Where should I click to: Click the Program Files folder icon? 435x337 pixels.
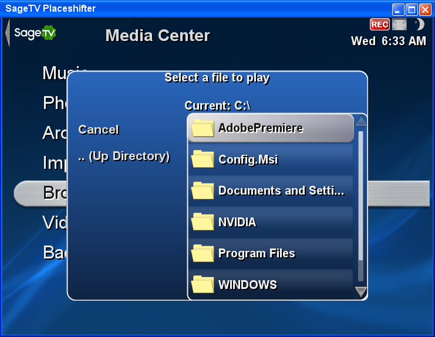[x=203, y=253]
